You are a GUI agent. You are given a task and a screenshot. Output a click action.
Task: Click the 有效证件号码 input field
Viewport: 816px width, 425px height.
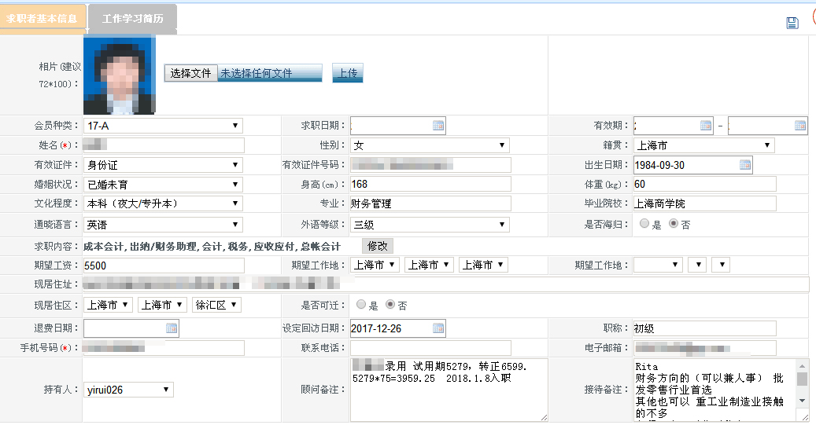(430, 165)
